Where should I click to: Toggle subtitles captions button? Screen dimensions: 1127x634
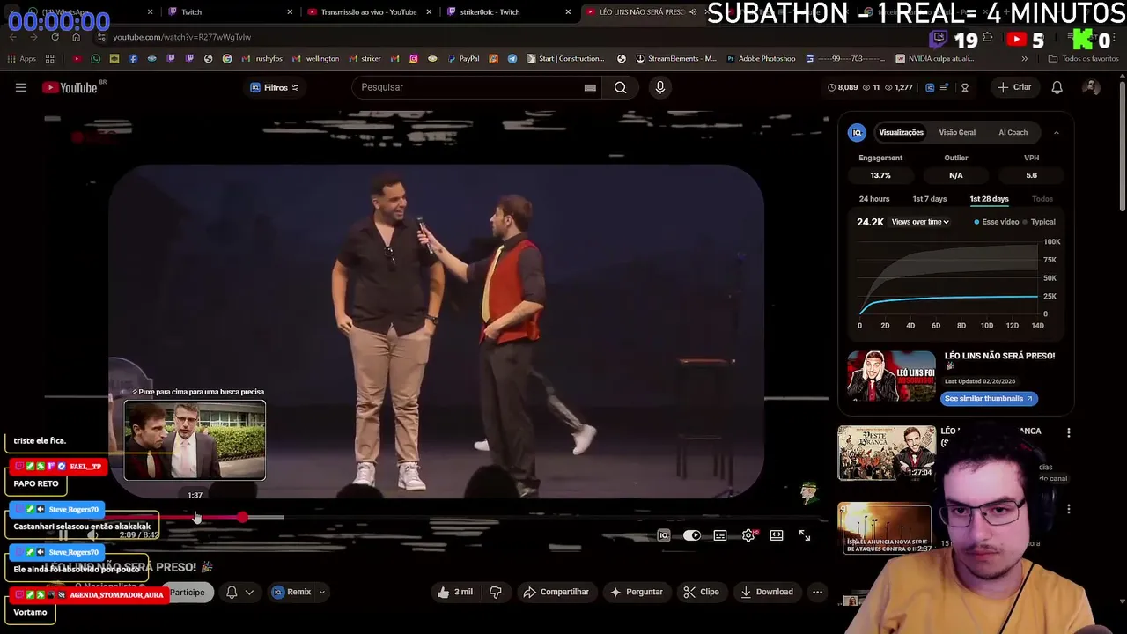click(720, 535)
